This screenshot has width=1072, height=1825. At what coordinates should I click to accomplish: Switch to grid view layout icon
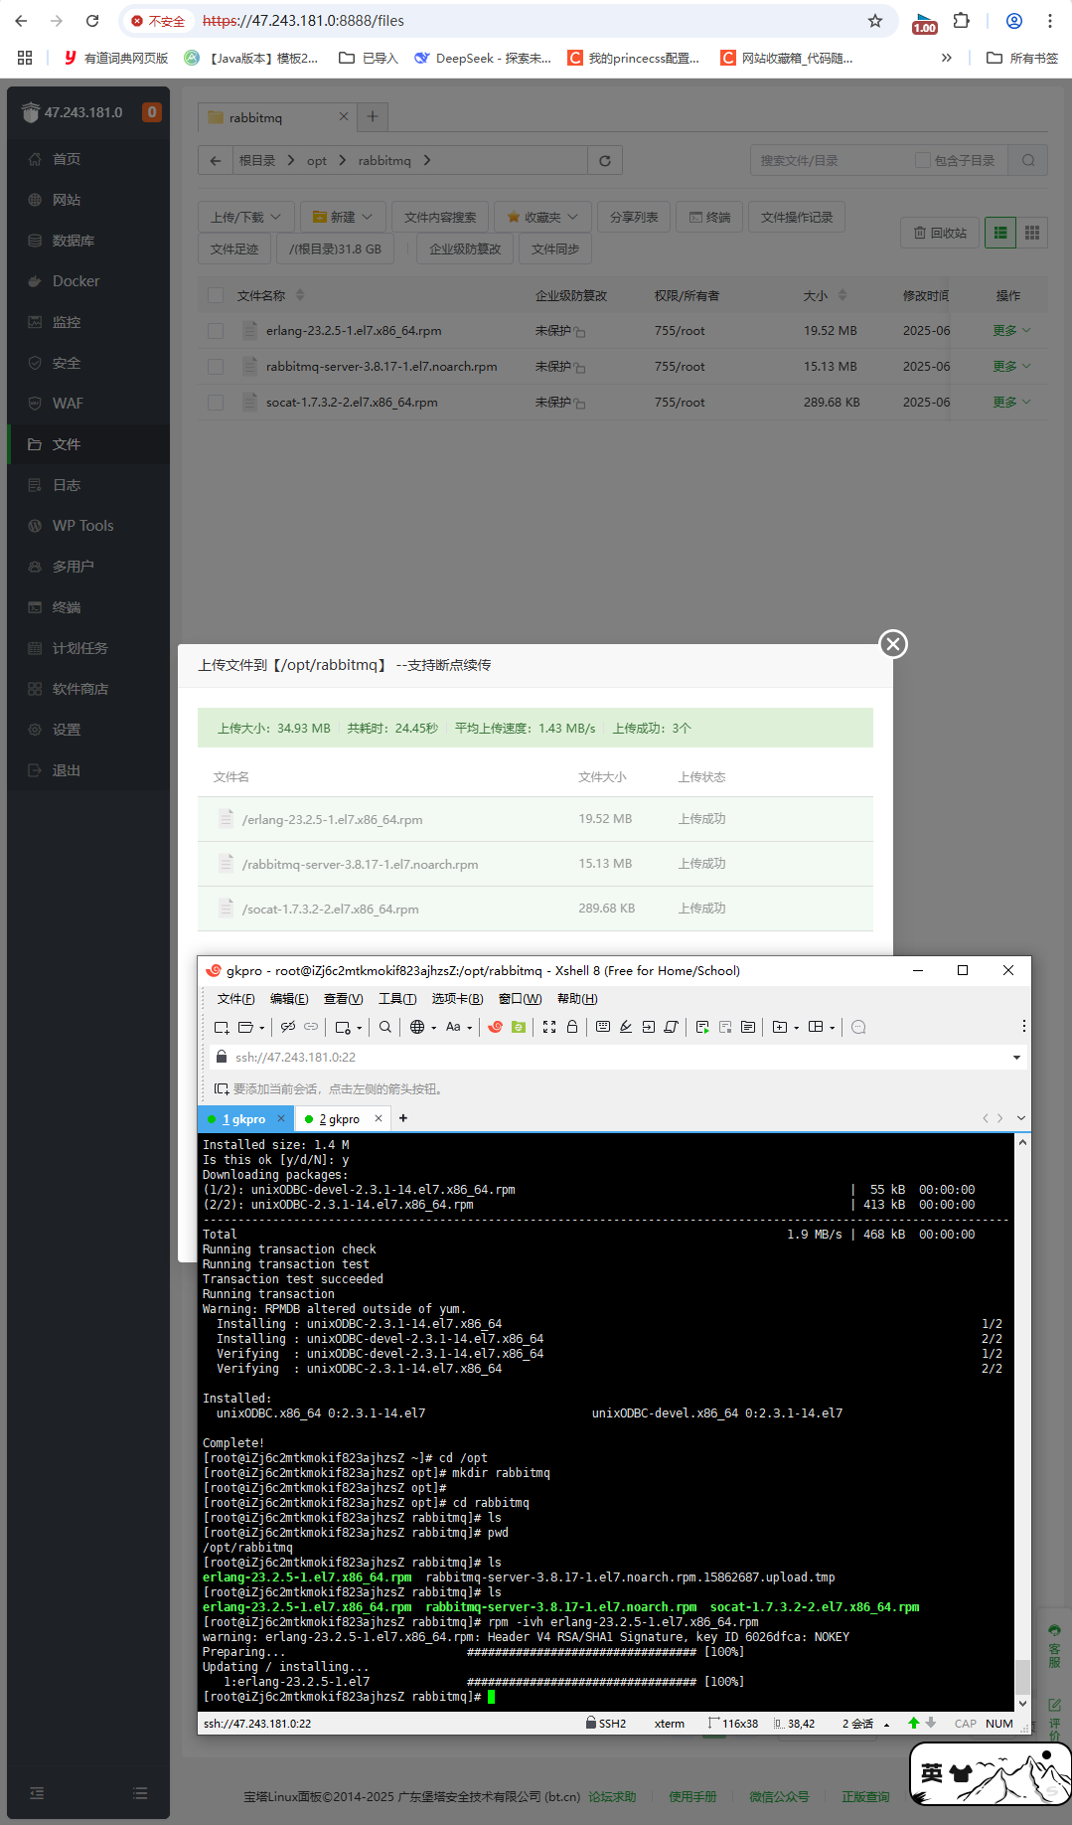click(1032, 233)
